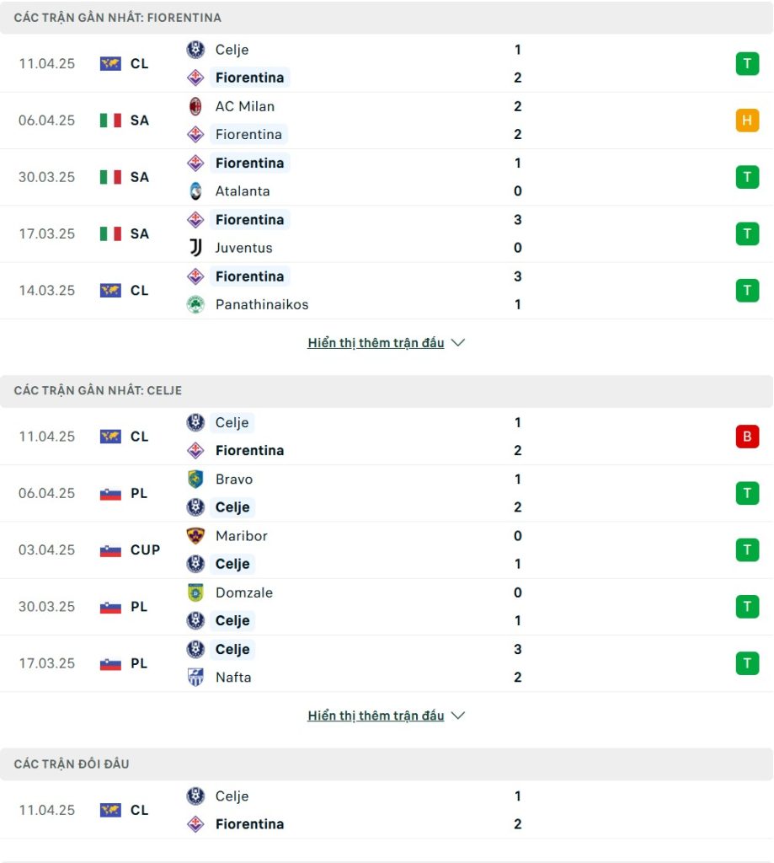Click the Juventus logo icon

pyautogui.click(x=195, y=248)
